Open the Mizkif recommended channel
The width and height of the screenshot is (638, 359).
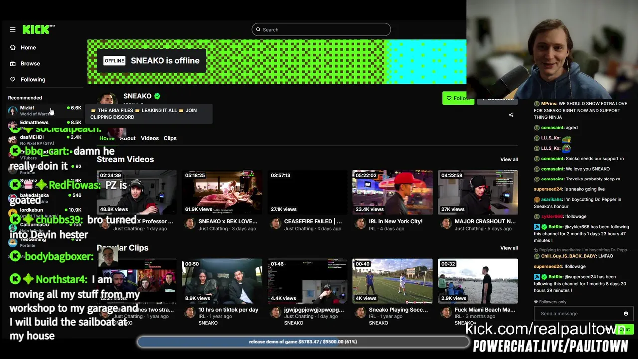pyautogui.click(x=45, y=110)
